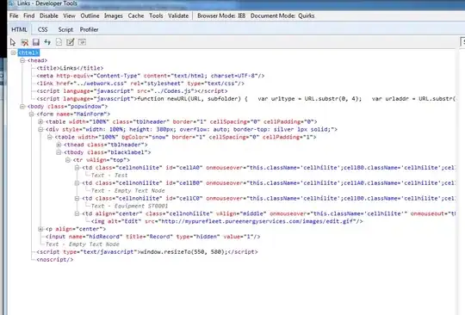Collapse the td align center node
This screenshot has width=465, height=315.
coord(77,213)
